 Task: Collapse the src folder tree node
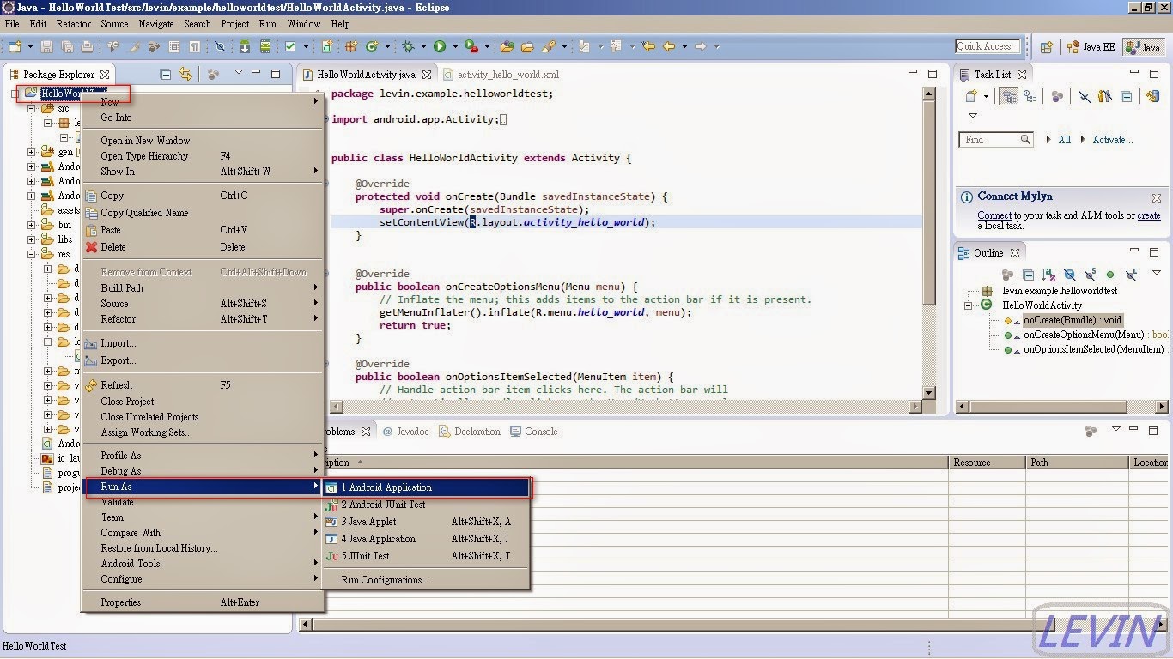click(32, 109)
